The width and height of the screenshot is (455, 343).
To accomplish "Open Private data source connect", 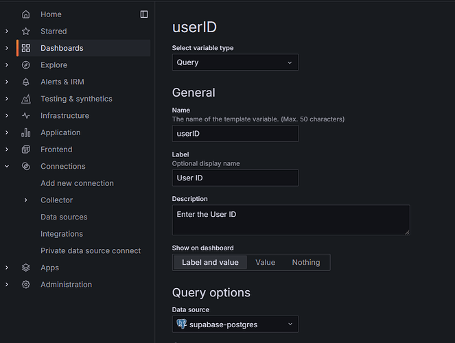I will 91,251.
